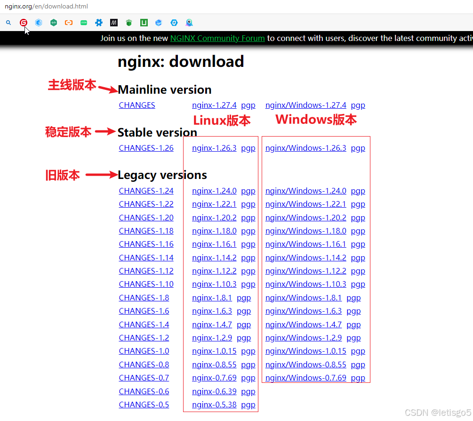The image size is (473, 421).
Task: Download nginx/Windows-1.12.2
Action: click(306, 271)
